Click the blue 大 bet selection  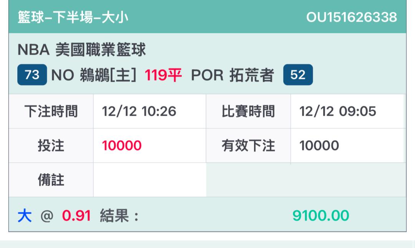(x=24, y=216)
